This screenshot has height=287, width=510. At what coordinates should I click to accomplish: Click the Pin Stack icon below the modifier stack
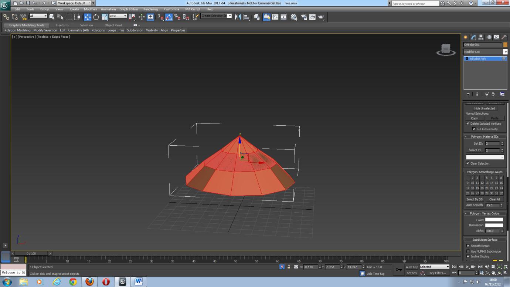click(468, 94)
